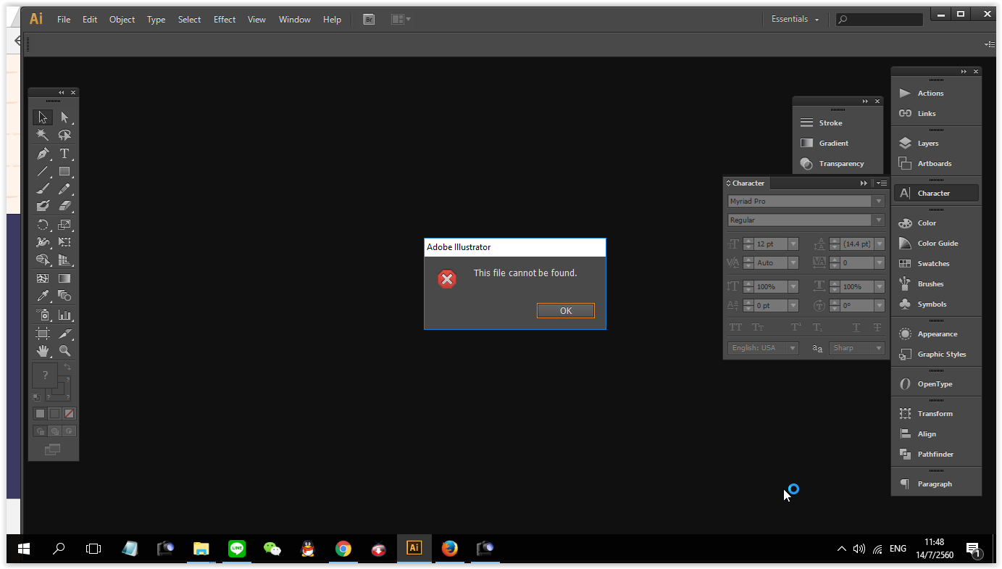This screenshot has height=569, width=1002.
Task: Select the Selection tool arrow
Action: tap(43, 117)
